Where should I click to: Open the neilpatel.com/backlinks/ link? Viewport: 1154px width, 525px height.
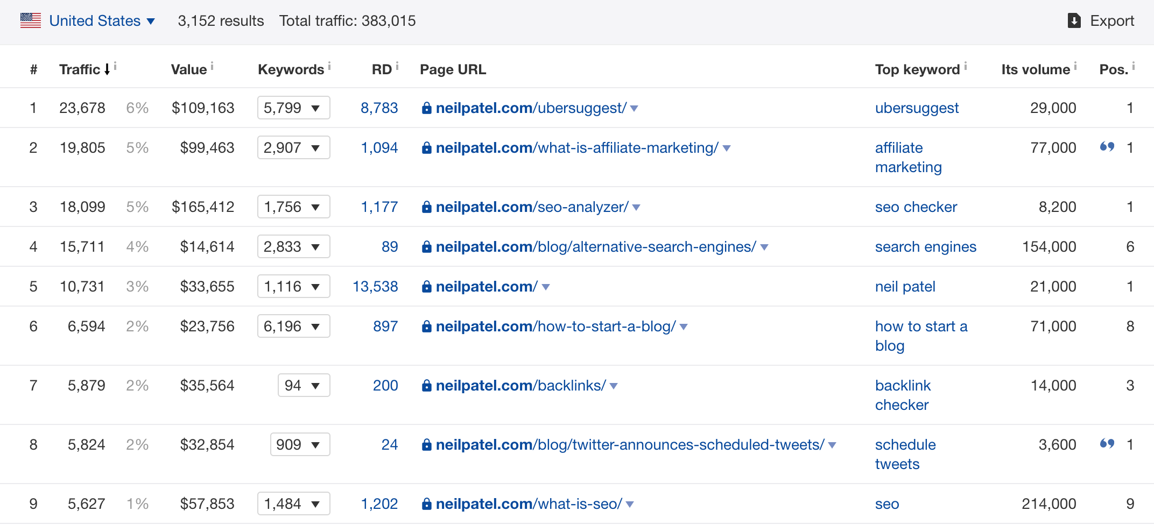521,386
